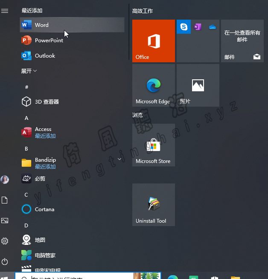Expand the recently added list (展开)
268x279 pixels.
(x=29, y=71)
